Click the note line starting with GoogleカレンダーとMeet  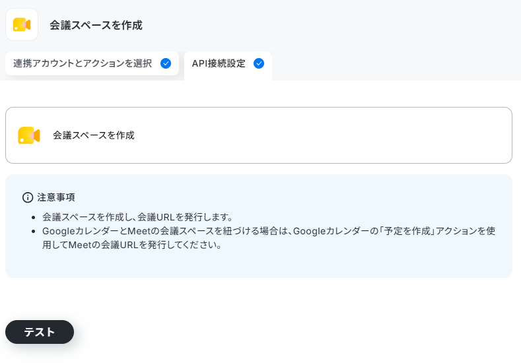pos(269,231)
